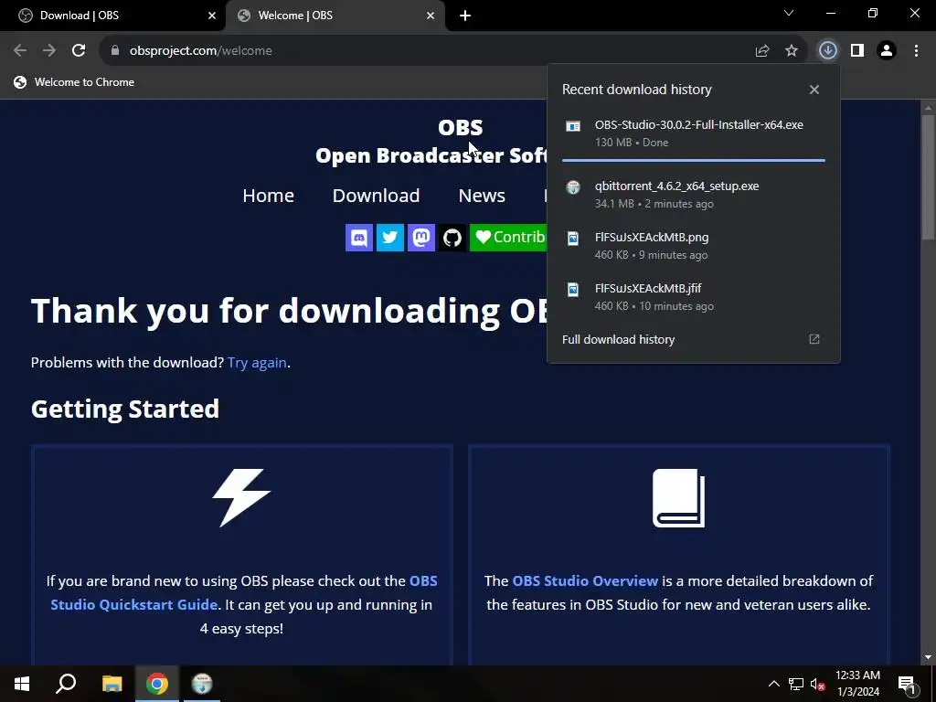
Task: Select the Welcome | OBS tab
Action: pyautogui.click(x=335, y=16)
